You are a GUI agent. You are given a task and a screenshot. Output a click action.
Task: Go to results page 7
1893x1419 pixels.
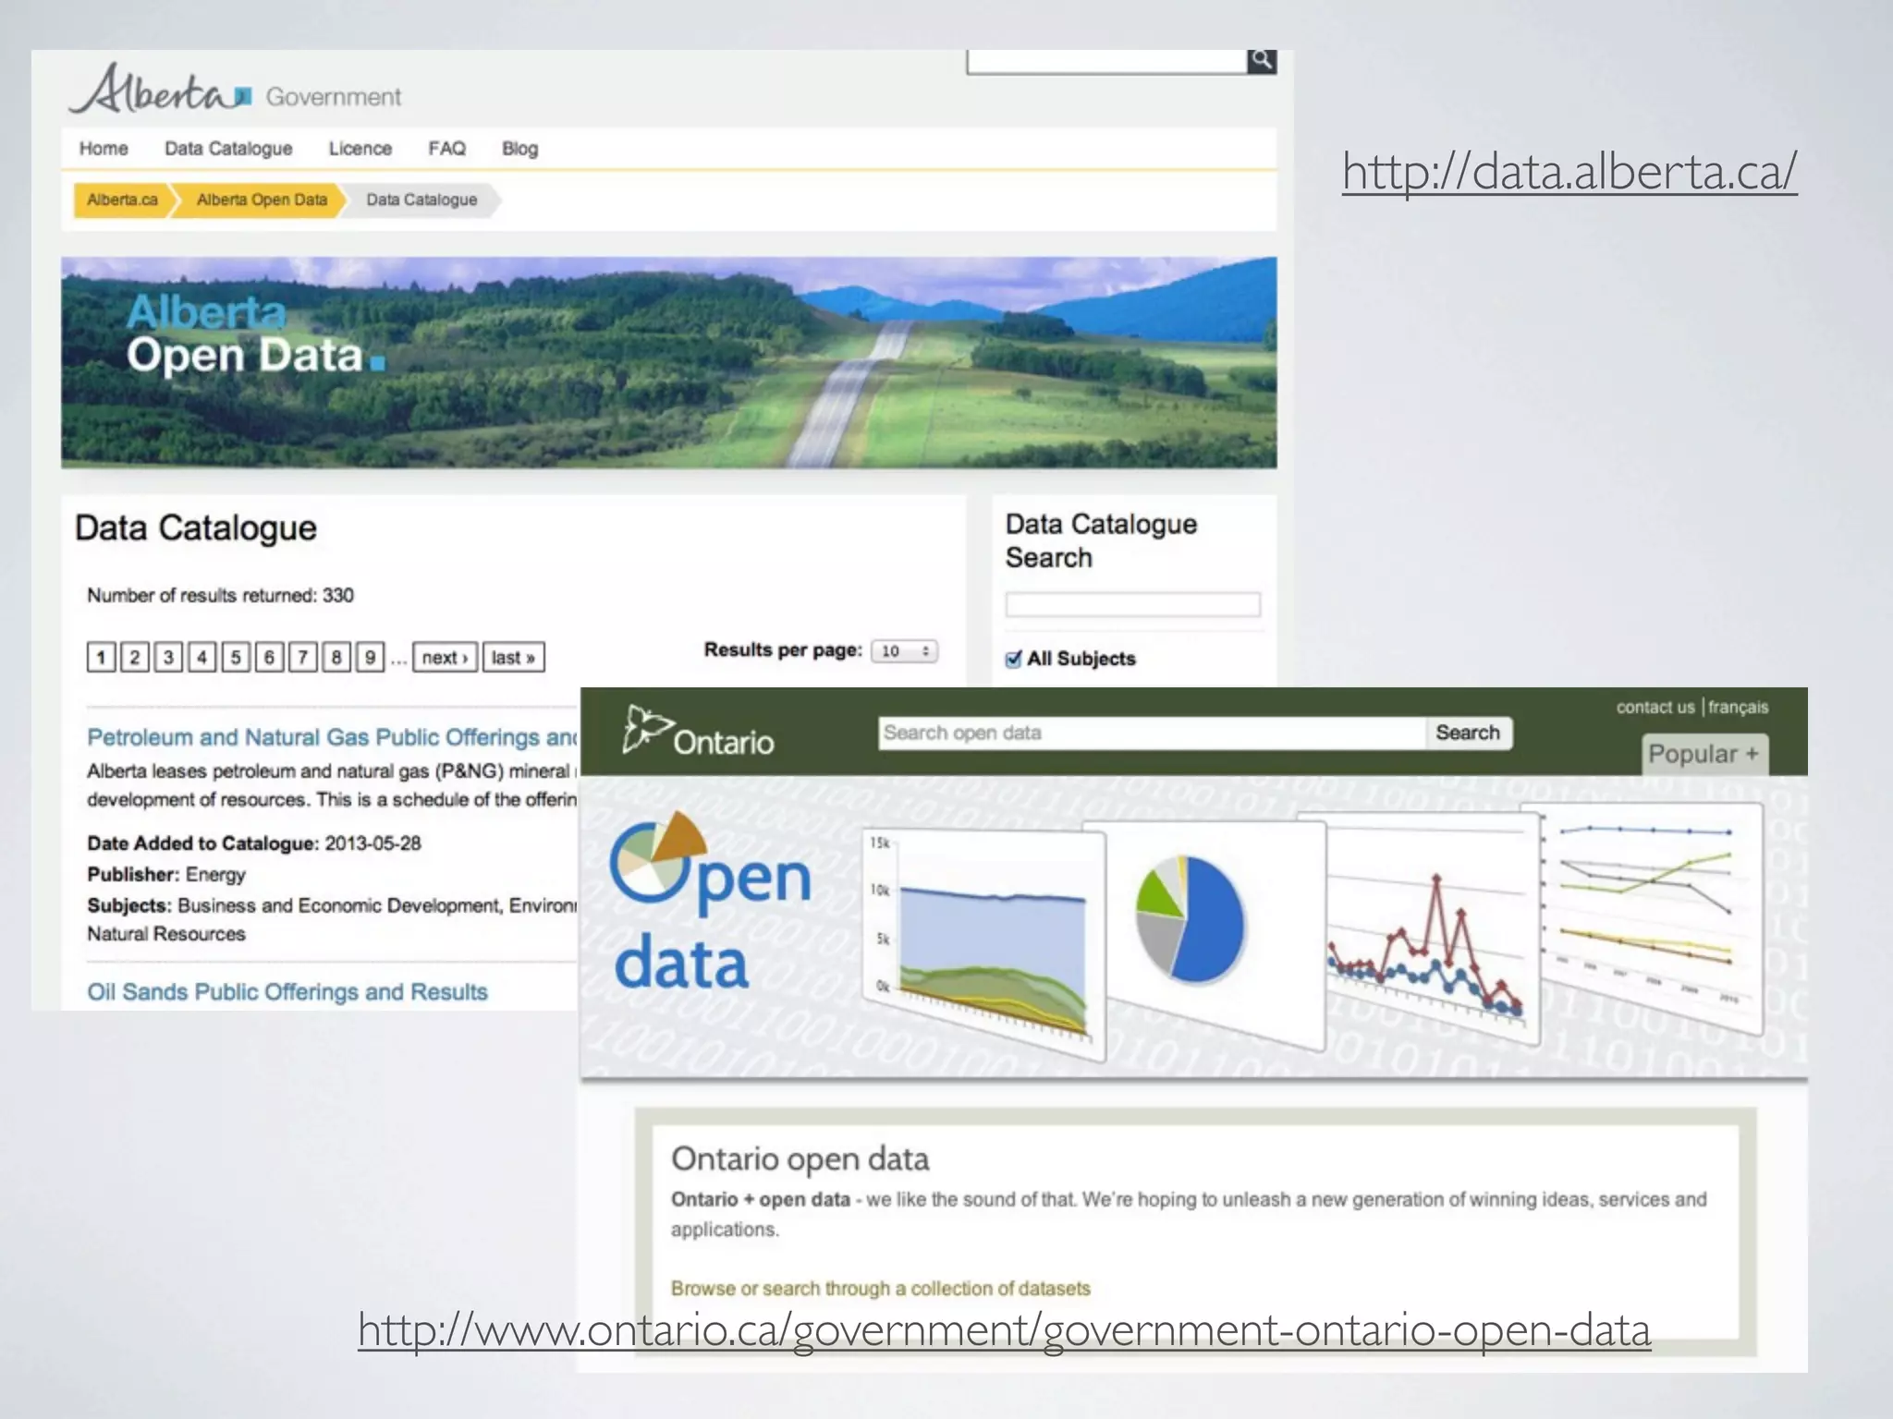pyautogui.click(x=302, y=657)
